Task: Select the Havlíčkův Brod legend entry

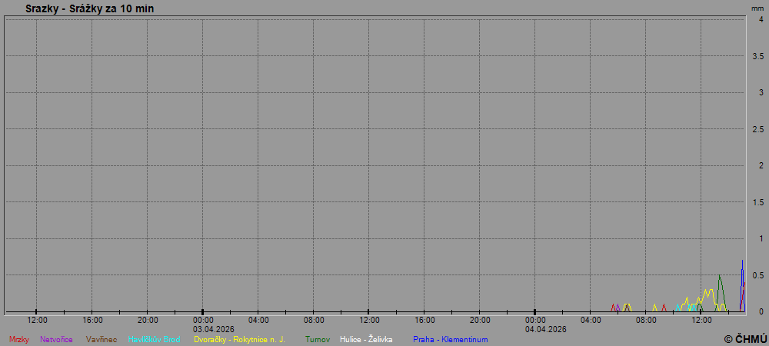Action: [x=154, y=339]
